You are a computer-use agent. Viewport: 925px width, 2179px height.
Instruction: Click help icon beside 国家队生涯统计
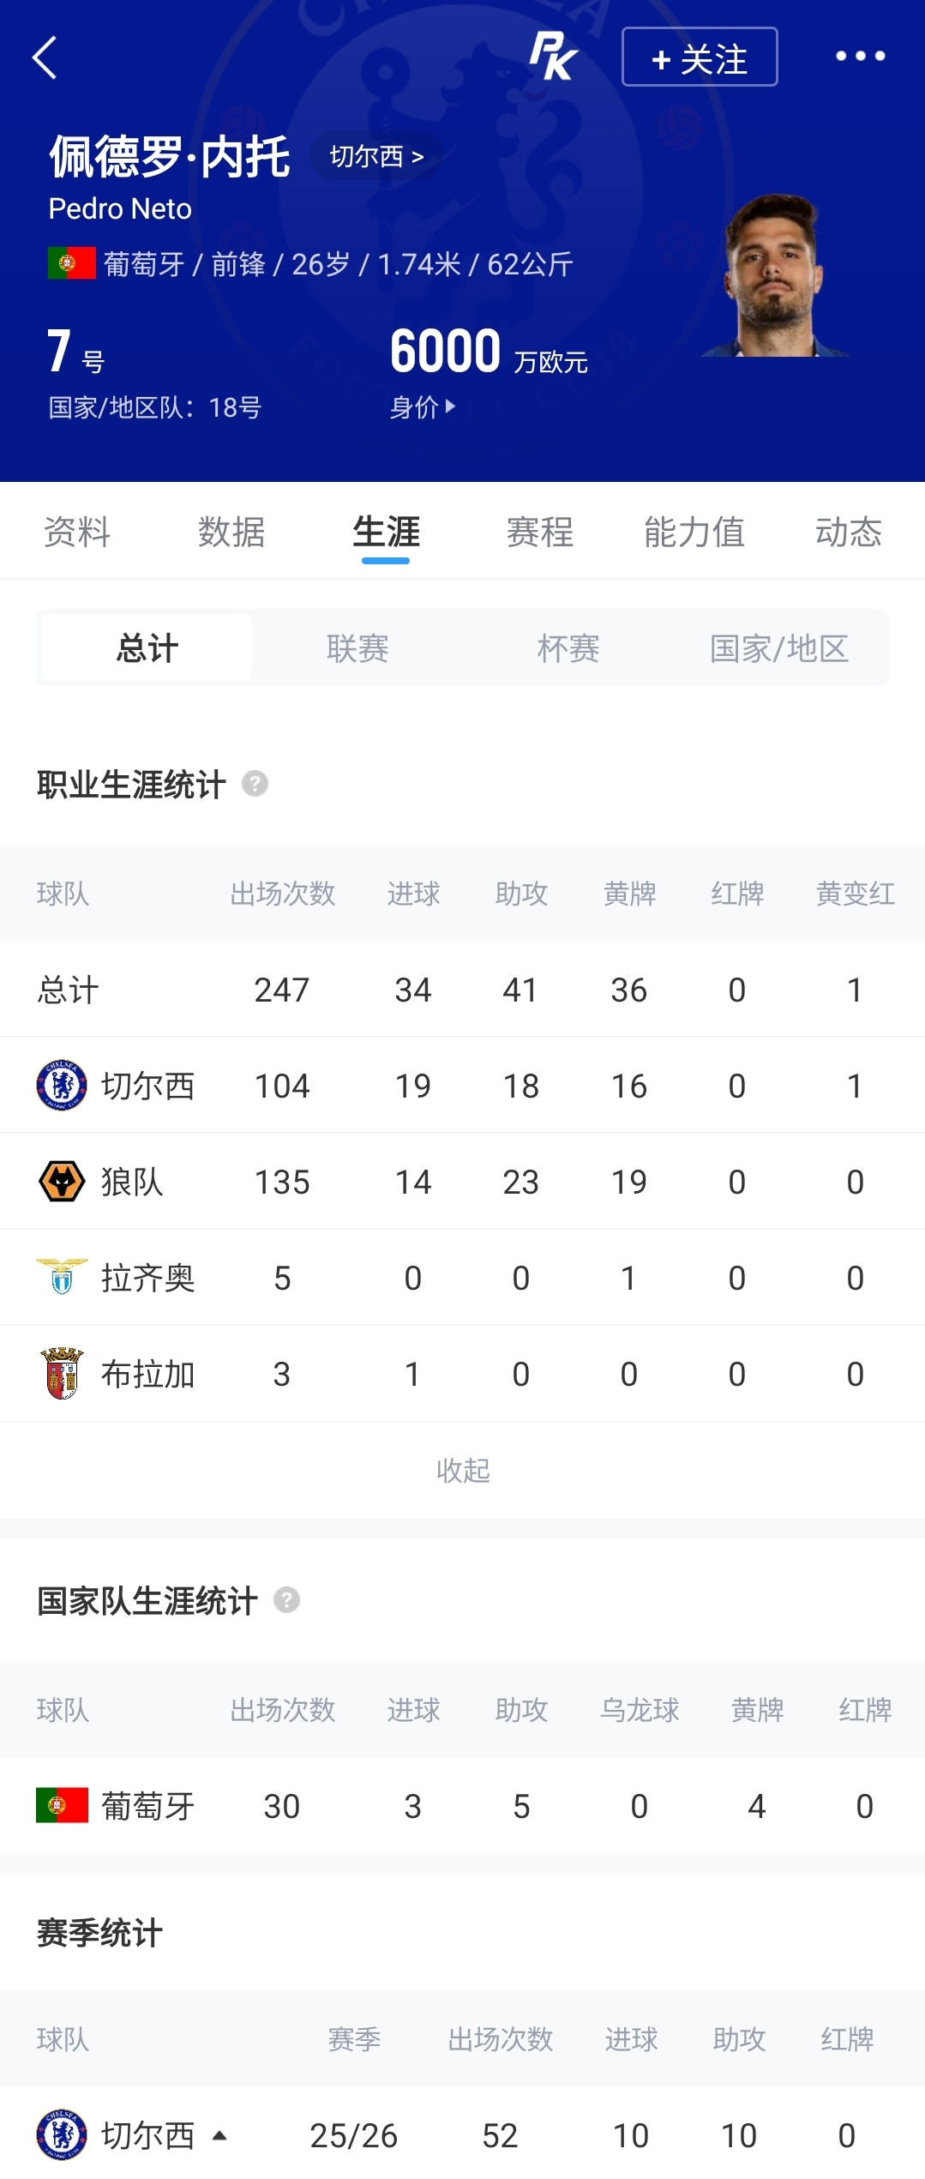coord(286,1600)
